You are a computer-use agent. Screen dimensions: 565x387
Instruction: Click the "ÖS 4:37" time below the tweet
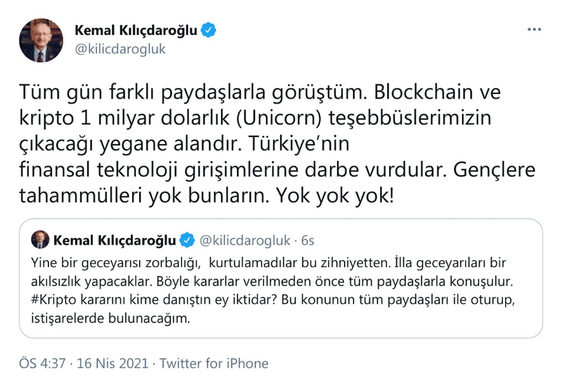pos(43,363)
